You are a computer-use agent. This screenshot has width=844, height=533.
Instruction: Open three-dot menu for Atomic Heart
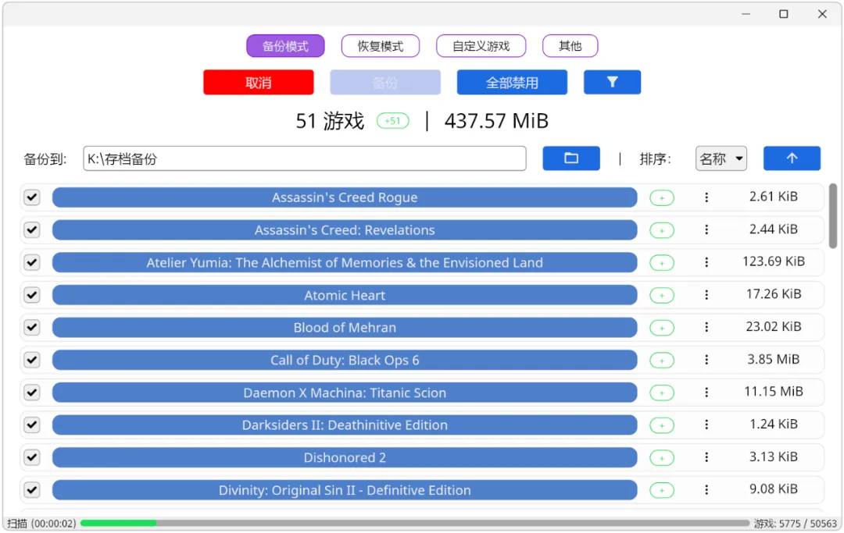pos(706,295)
